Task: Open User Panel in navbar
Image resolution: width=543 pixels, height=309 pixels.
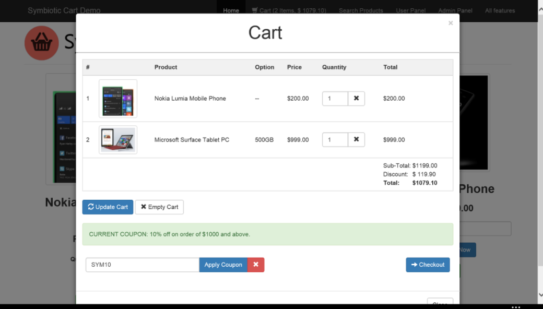Action: 411,10
